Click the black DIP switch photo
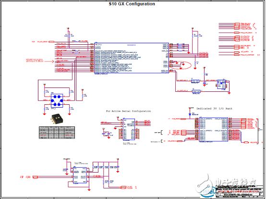Image resolution: width=266 pixels, height=199 pixels. 57,119
